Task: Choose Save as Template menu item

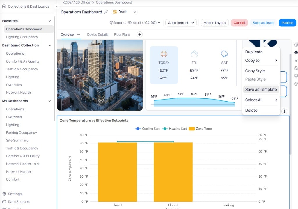Action: (261, 90)
